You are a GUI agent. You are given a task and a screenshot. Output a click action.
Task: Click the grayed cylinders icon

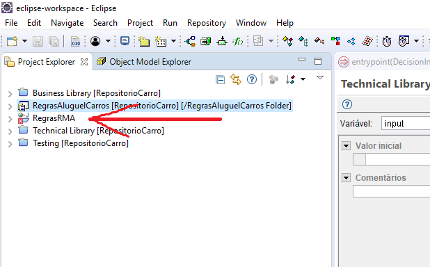click(273, 79)
